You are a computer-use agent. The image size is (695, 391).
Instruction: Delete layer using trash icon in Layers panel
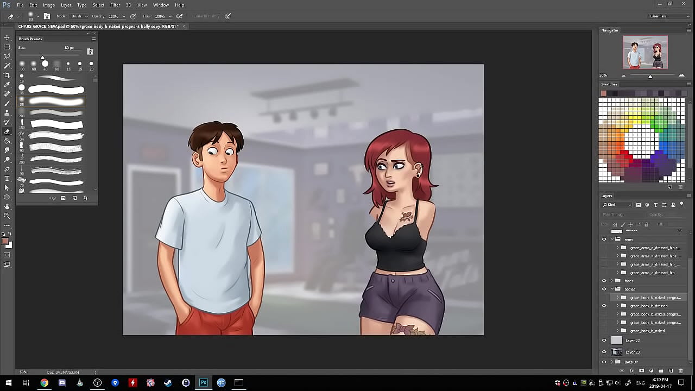[x=680, y=371]
